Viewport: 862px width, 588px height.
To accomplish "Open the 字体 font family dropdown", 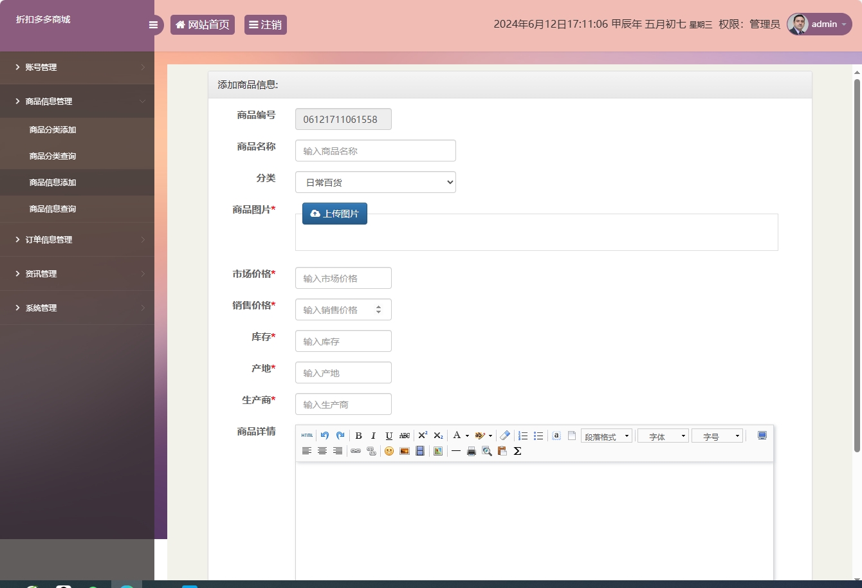I will point(662,436).
